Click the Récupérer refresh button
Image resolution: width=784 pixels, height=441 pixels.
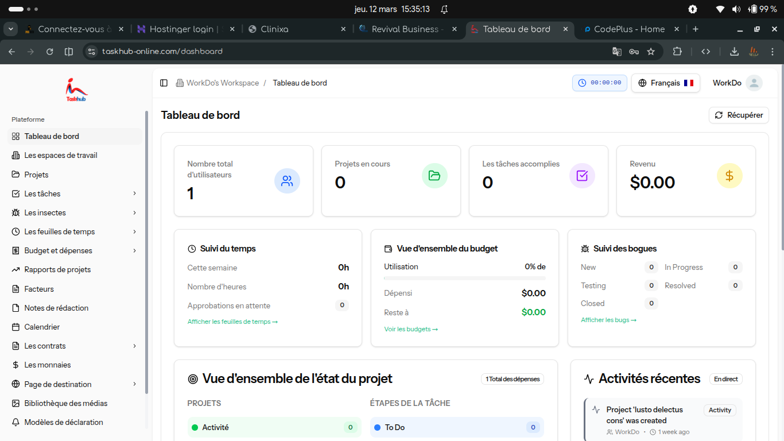coord(739,115)
